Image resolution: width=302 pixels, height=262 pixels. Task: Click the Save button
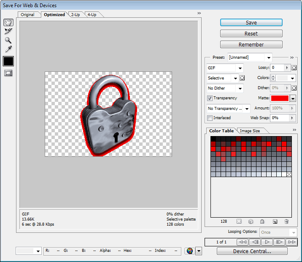point(251,22)
